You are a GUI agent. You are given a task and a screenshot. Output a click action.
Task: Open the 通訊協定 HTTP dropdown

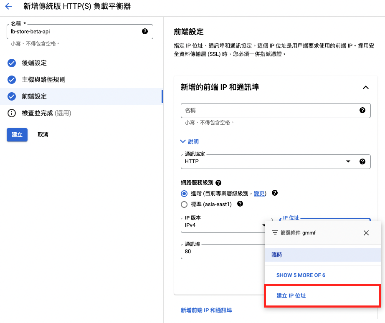276,161
